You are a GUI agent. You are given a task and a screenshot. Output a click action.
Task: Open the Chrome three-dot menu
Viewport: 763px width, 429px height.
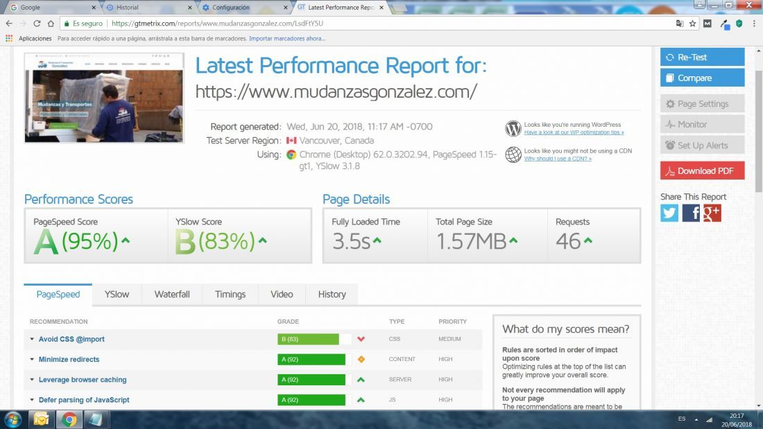(754, 24)
